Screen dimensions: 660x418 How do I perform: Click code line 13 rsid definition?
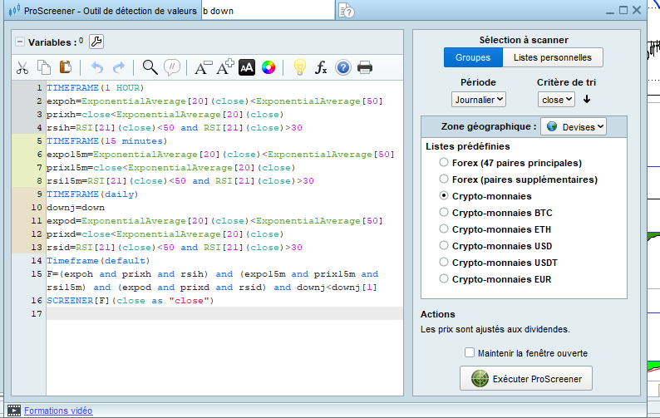tap(175, 247)
